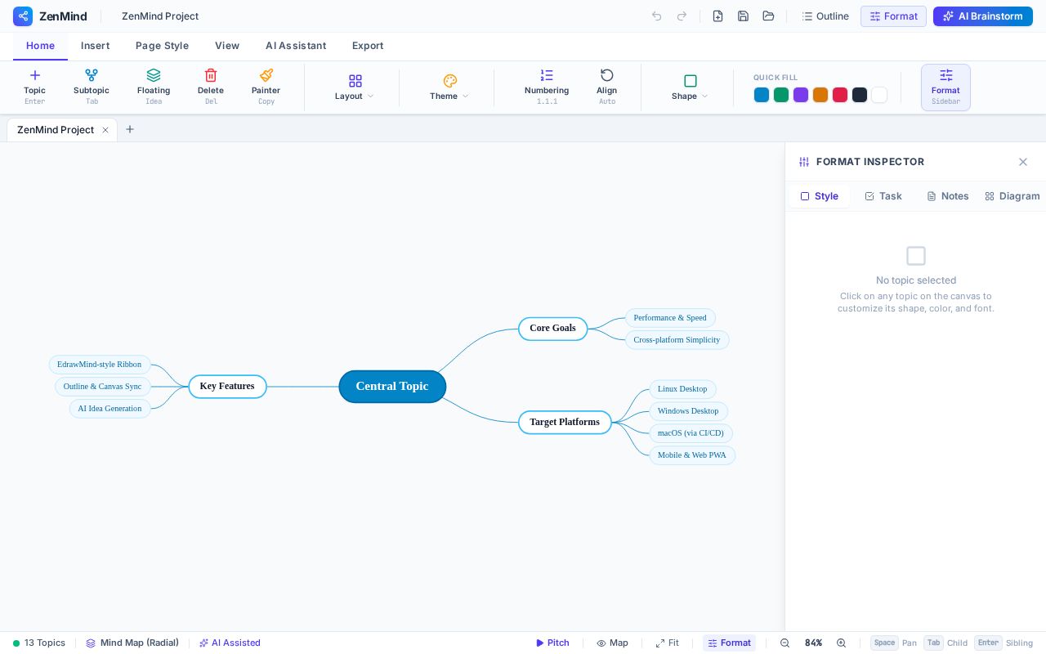Open the Layout dropdown
This screenshot has width=1046, height=654.
click(x=355, y=87)
